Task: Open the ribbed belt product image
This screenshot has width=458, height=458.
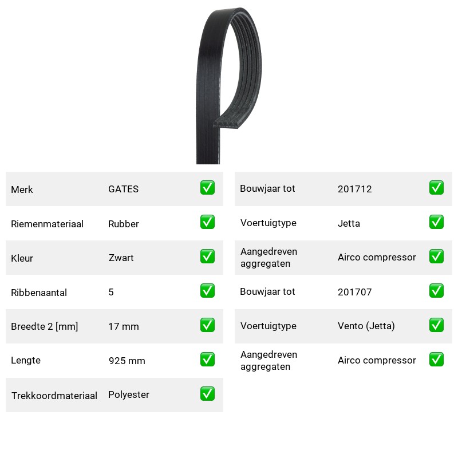Action: click(x=228, y=85)
